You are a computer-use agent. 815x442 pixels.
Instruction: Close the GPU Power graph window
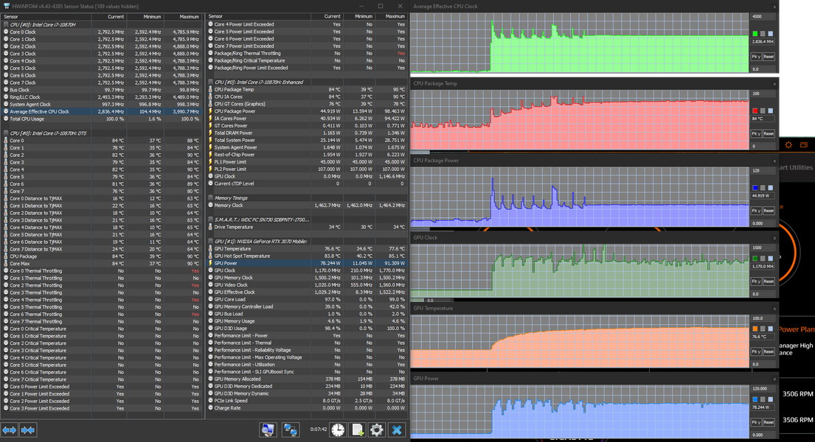pos(774,379)
